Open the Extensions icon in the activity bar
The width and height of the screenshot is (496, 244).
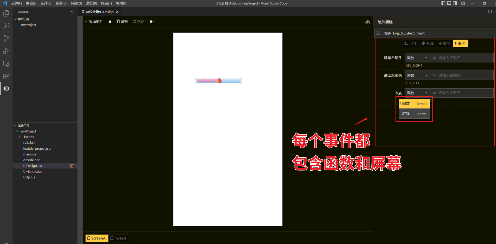(6, 76)
